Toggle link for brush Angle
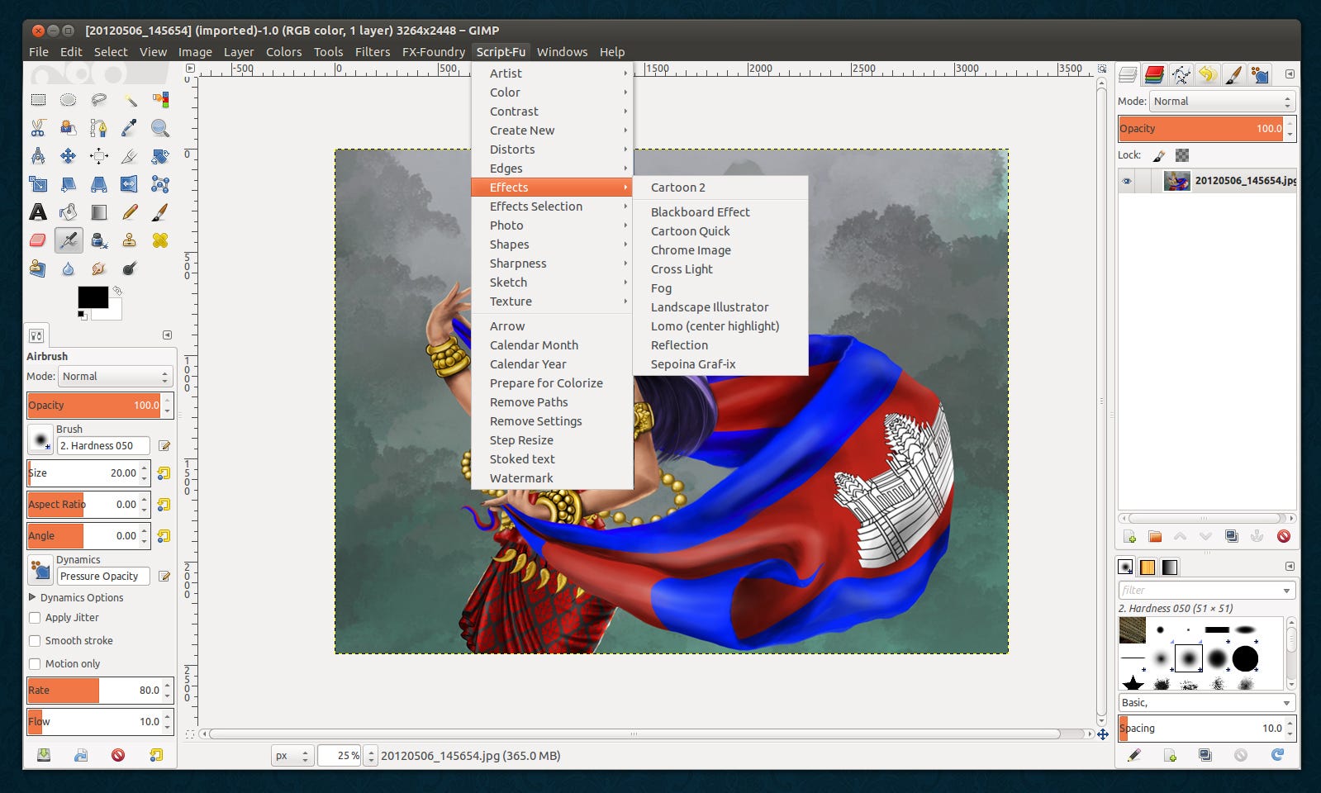Image resolution: width=1321 pixels, height=793 pixels. (x=164, y=535)
